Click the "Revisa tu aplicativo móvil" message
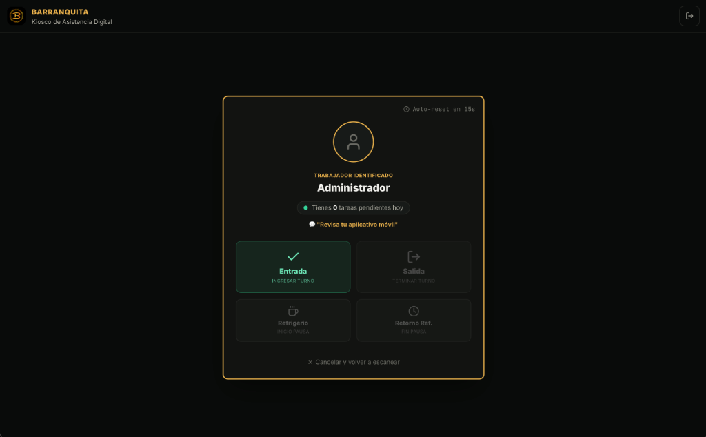Image resolution: width=706 pixels, height=437 pixels. pos(357,224)
